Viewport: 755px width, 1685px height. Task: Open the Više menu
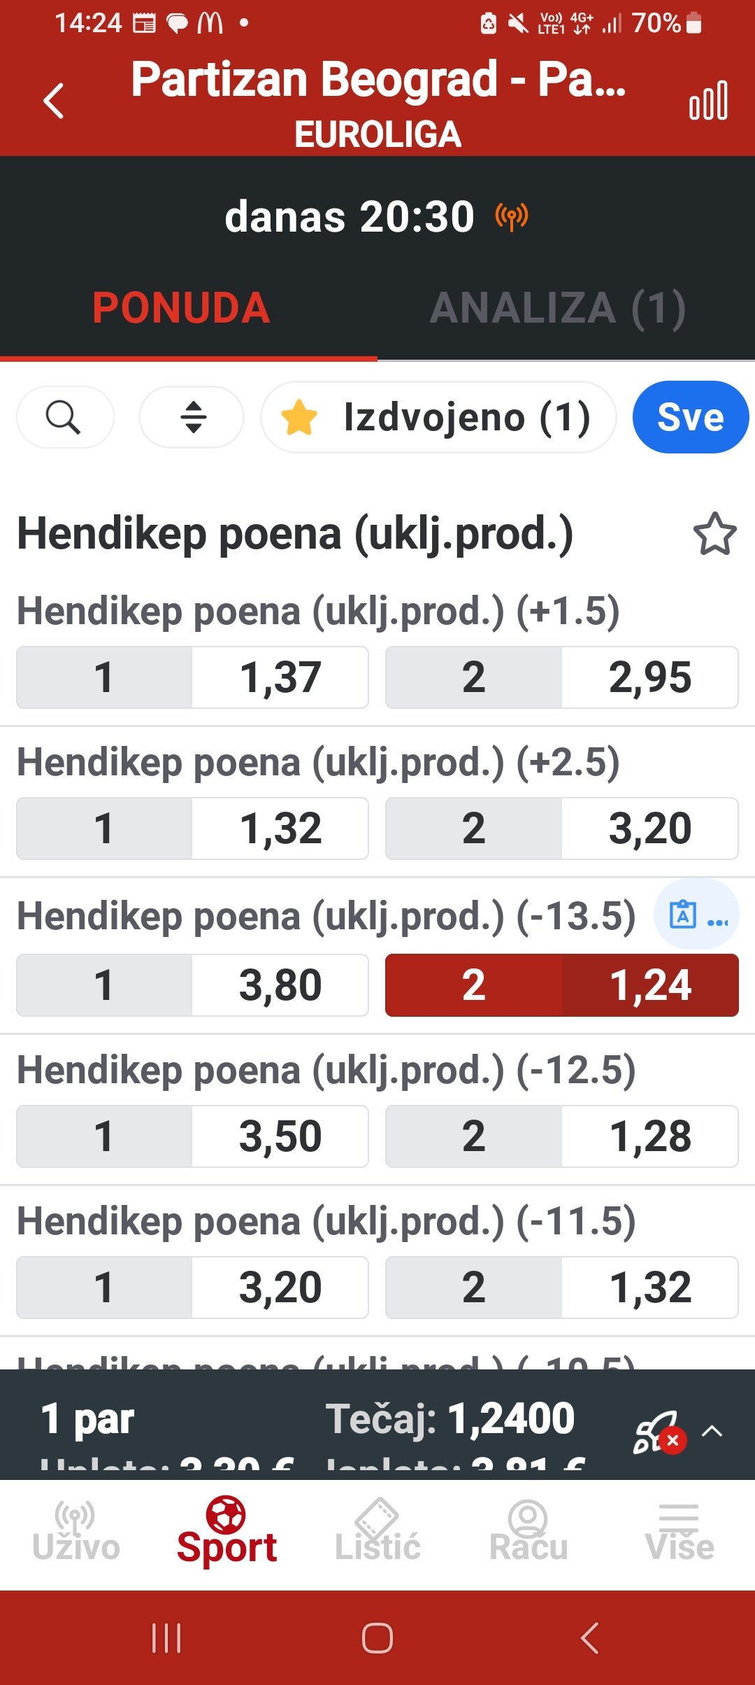click(x=679, y=1532)
